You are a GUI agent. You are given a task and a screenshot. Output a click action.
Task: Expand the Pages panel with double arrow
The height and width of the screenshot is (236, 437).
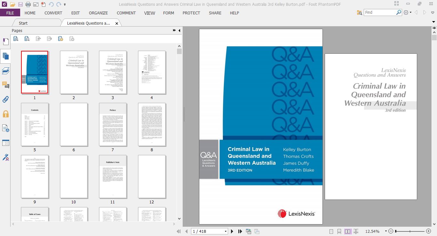(x=174, y=30)
